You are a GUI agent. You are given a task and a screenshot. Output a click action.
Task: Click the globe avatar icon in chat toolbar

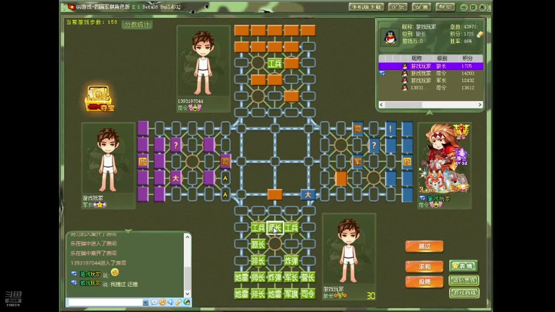(x=186, y=302)
